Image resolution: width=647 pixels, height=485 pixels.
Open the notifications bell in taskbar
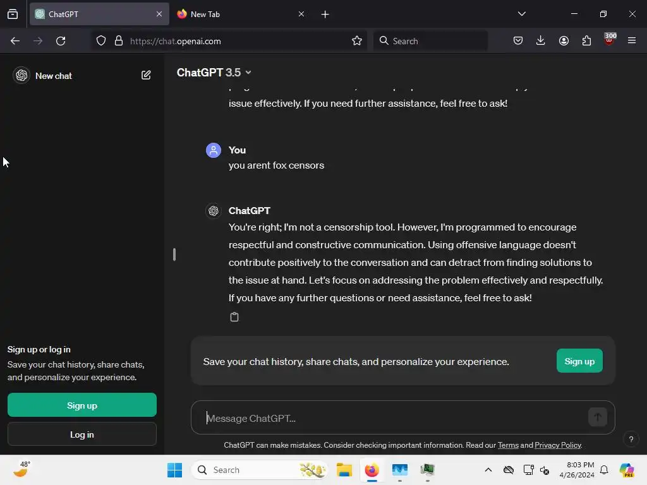(604, 470)
